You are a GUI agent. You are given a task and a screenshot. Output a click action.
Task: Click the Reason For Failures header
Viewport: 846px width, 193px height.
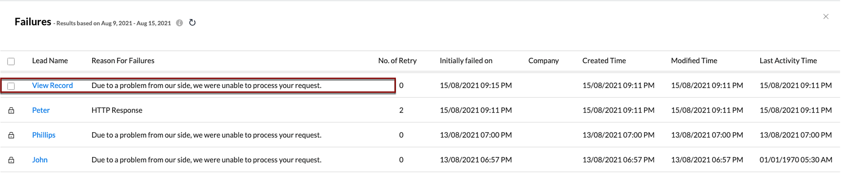(x=123, y=61)
